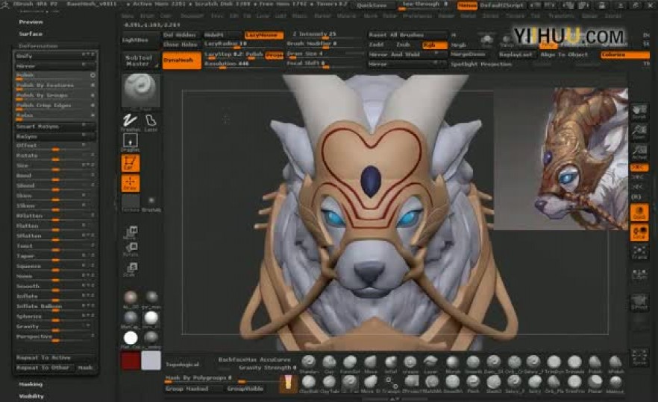Expand the Surface section
Image resolution: width=658 pixels, height=402 pixels.
point(31,34)
